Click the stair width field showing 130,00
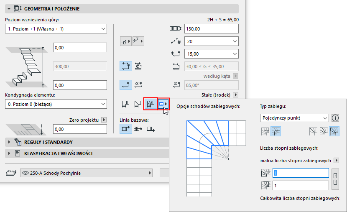 [211, 29]
